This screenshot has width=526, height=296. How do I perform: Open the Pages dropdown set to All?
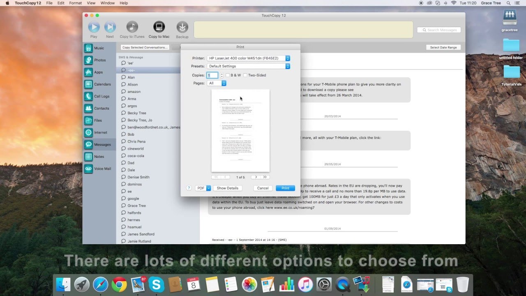[217, 83]
